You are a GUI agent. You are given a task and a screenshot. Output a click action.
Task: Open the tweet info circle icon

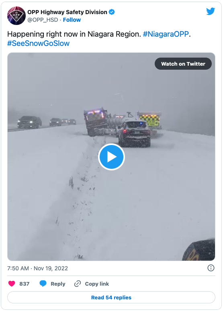coord(211,268)
